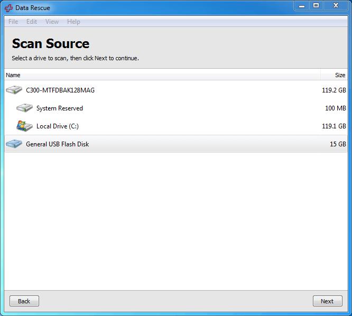Viewport: 352px width, 316px height.
Task: Click the 119.2 GB size value
Action: click(x=334, y=90)
